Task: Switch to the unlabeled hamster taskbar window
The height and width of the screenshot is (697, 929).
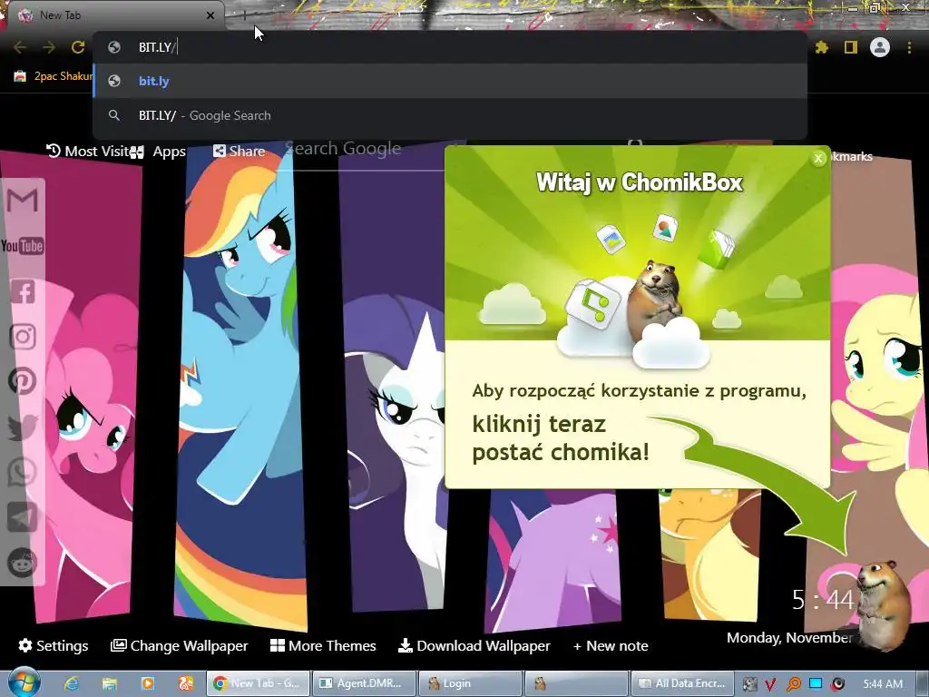Action: (575, 683)
